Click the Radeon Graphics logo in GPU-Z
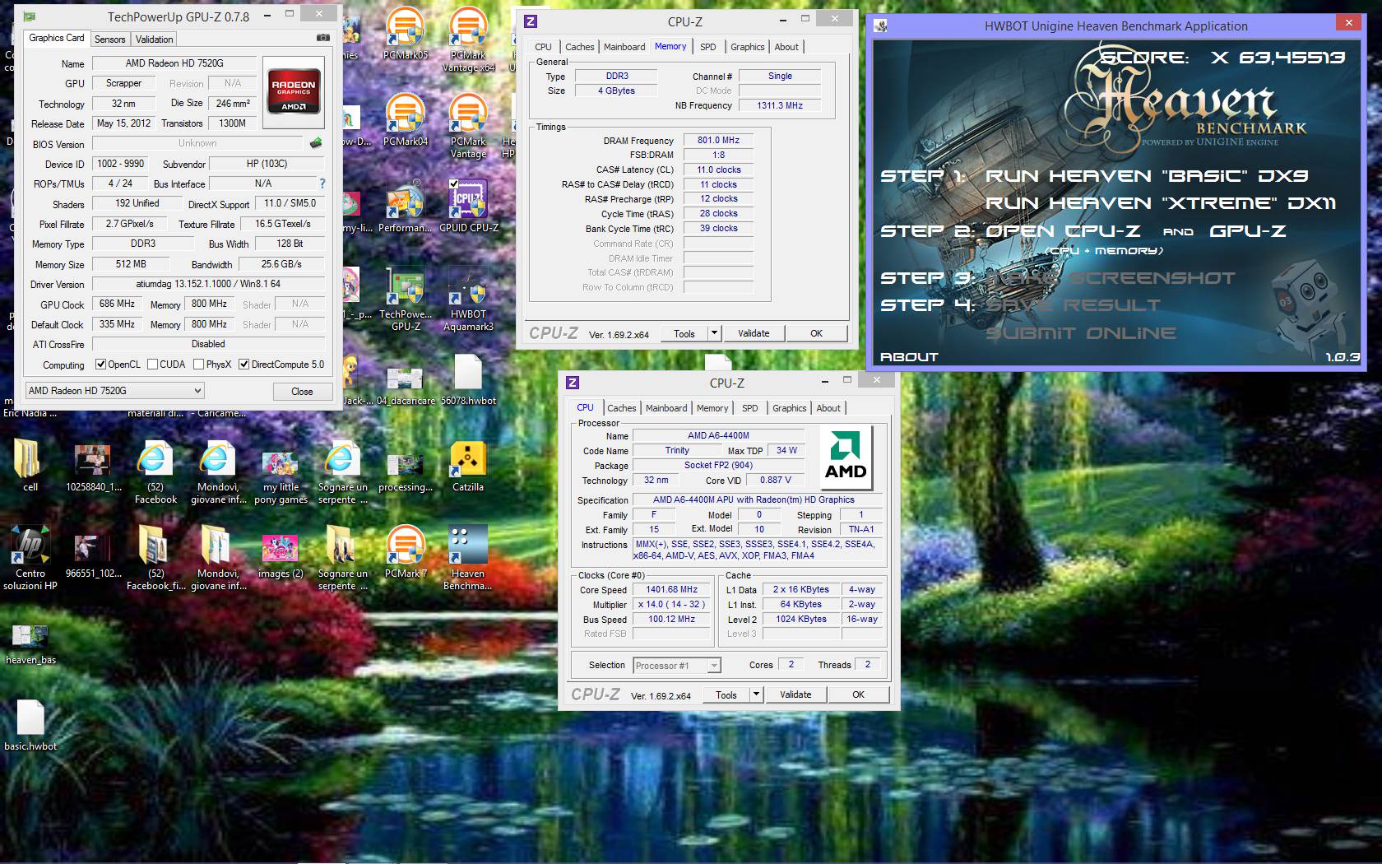The height and width of the screenshot is (864, 1382). click(294, 94)
